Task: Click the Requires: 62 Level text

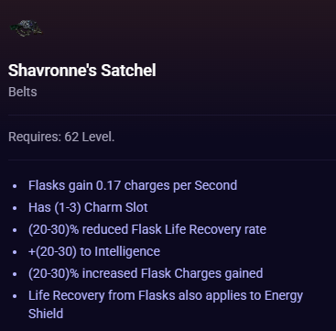Action: [x=61, y=137]
